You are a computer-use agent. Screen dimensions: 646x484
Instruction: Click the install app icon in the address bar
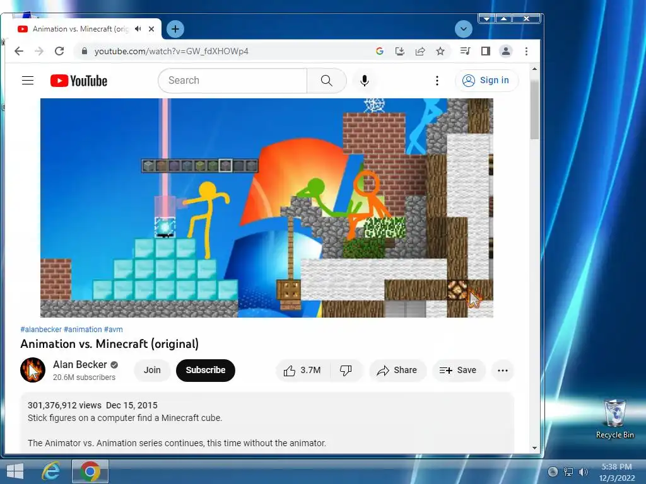point(399,51)
